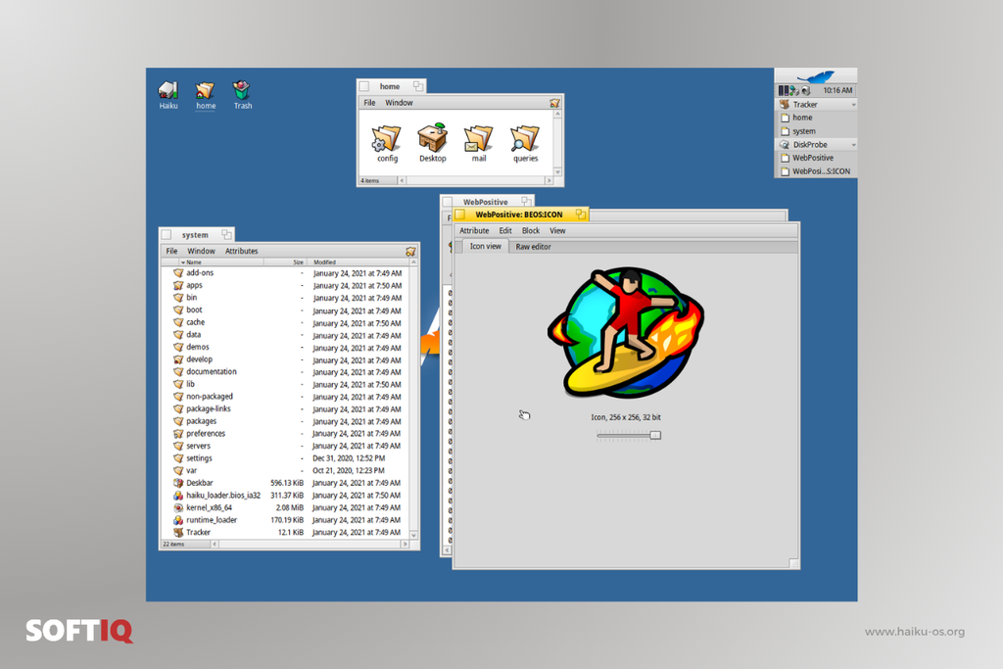Image resolution: width=1003 pixels, height=669 pixels.
Task: Click the apps folder icon
Action: [x=178, y=285]
